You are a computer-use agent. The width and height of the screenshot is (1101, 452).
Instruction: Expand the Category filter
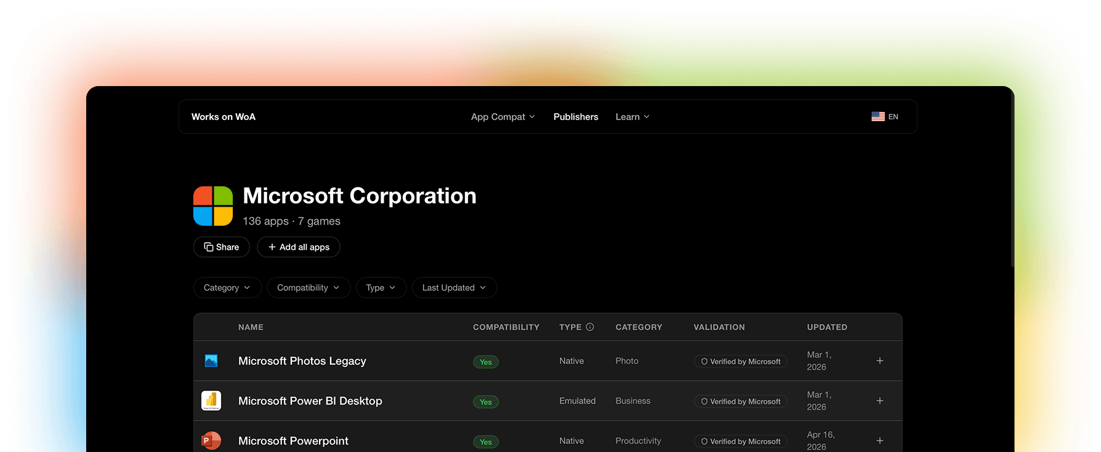click(x=227, y=288)
